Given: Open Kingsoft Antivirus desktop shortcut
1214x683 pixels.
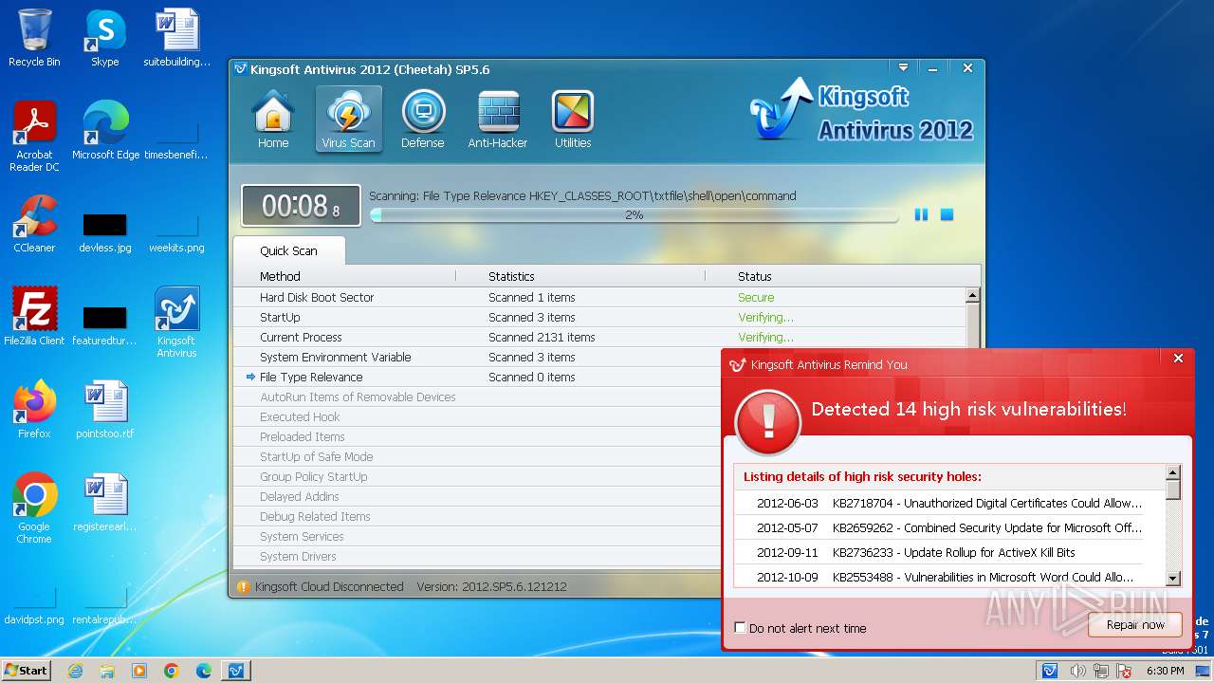Looking at the screenshot, I should pos(176,323).
